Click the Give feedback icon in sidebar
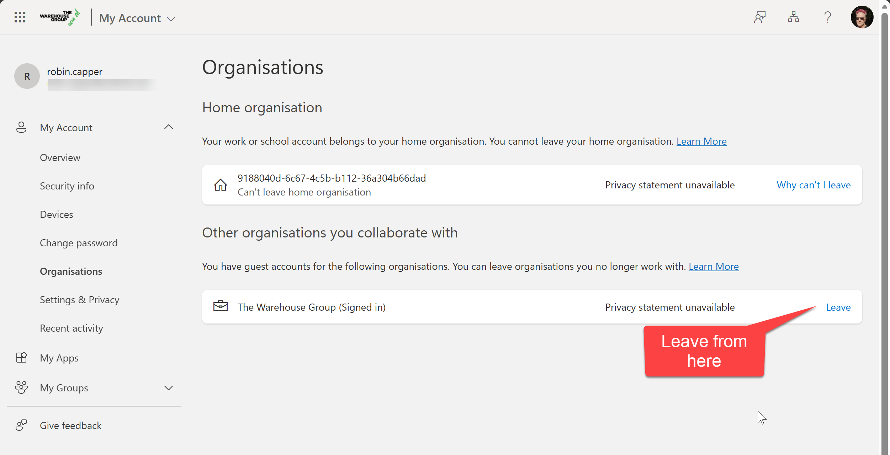This screenshot has width=890, height=455. (21, 425)
